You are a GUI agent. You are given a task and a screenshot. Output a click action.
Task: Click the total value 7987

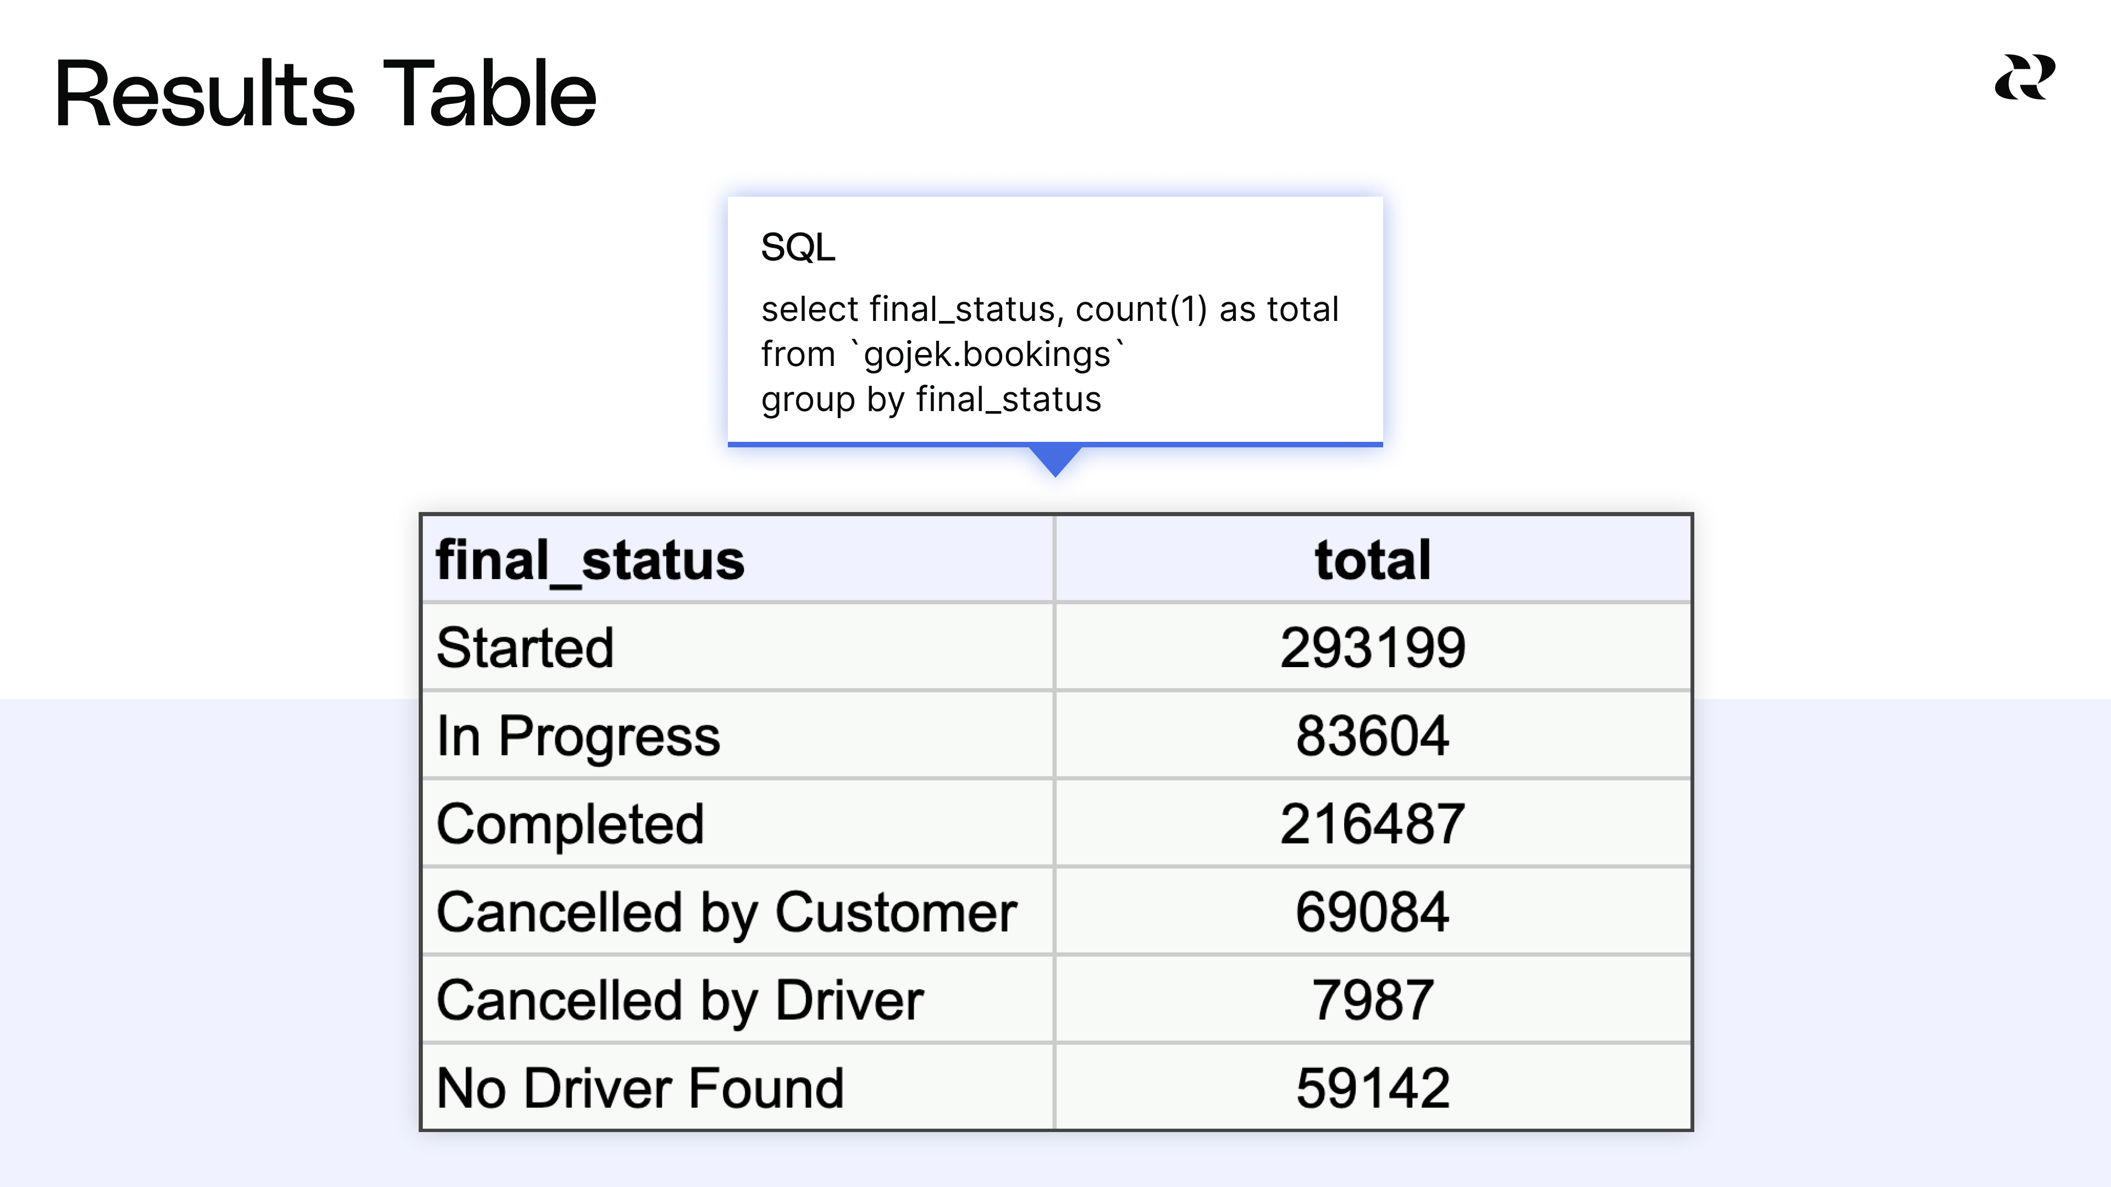[x=1373, y=1000]
